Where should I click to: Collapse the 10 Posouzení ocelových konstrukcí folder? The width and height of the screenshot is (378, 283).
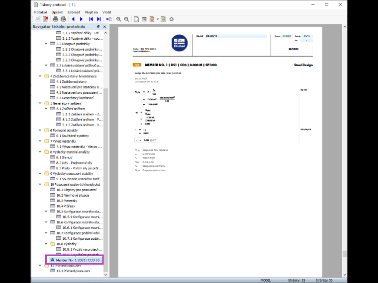coord(40,184)
